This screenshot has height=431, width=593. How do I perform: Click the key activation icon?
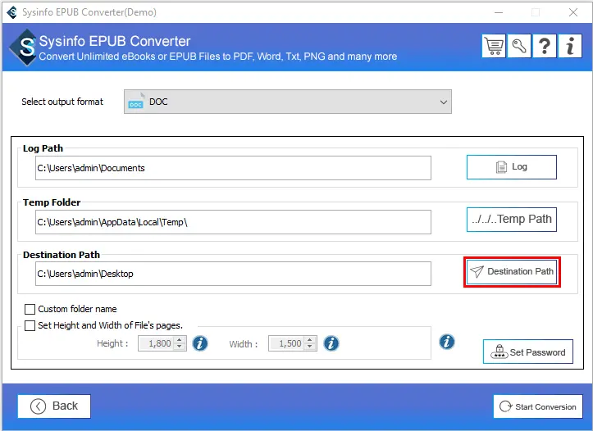(x=520, y=47)
